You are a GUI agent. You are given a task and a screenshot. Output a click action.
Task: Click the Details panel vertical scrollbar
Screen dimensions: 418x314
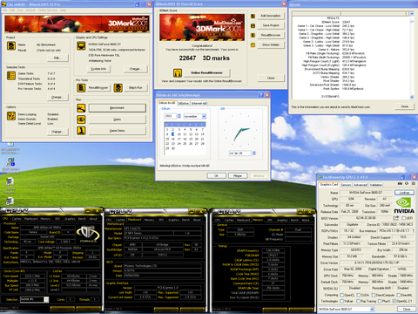click(412, 56)
